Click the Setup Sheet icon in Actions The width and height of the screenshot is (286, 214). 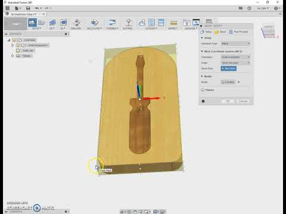click(x=161, y=23)
